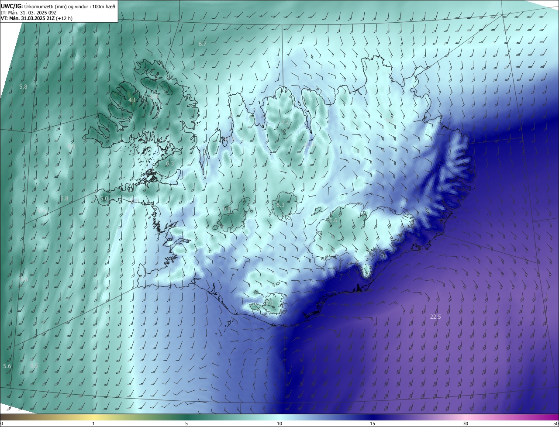
Task: Click the 5.8 value on the map
Action: pyautogui.click(x=23, y=87)
